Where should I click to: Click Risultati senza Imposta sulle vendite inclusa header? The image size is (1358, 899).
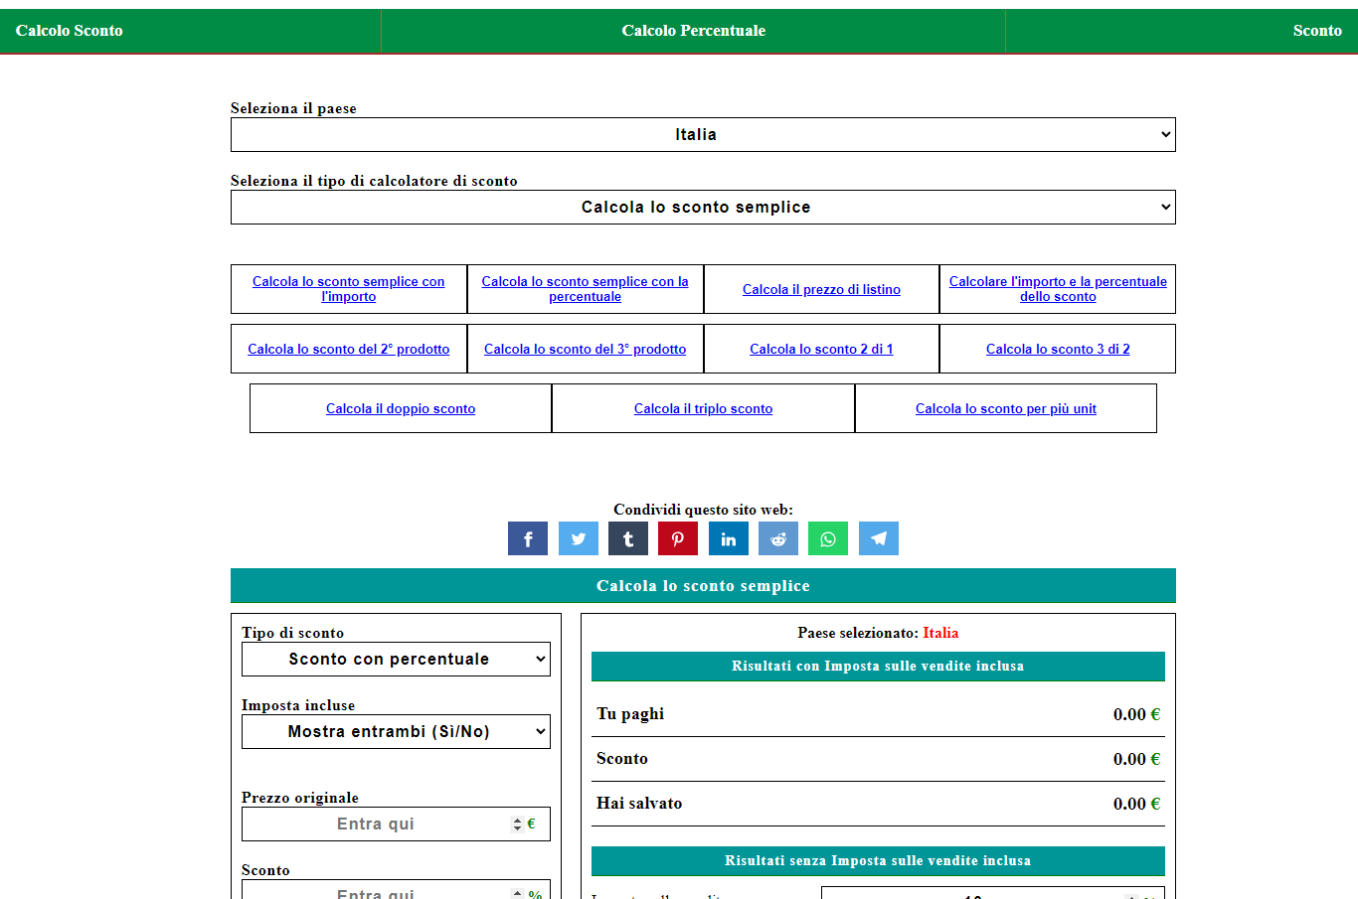[x=878, y=861]
